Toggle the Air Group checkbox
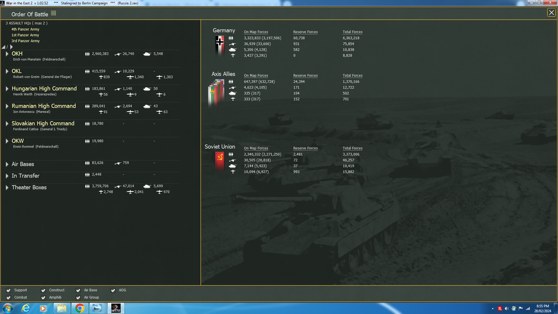This screenshot has width=558, height=314. 78,298
